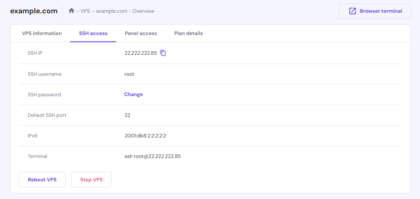This screenshot has width=420, height=199.
Task: Click the Default SSH port label
Action: click(47, 115)
